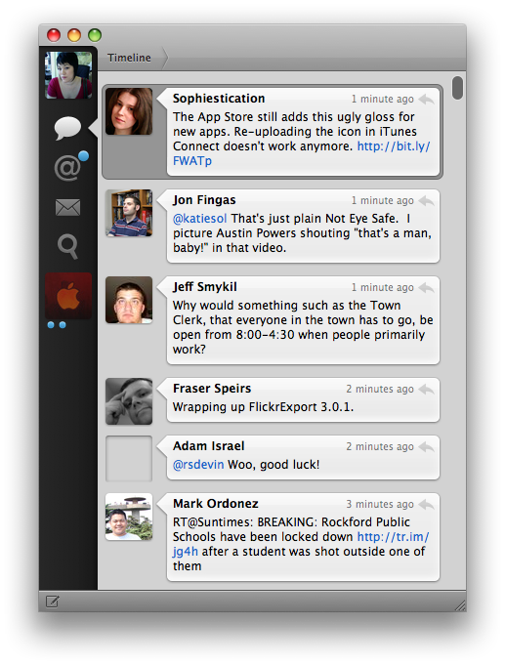The width and height of the screenshot is (505, 665).
Task: Reply to Sophiestication's tweet arrow
Action: (426, 100)
